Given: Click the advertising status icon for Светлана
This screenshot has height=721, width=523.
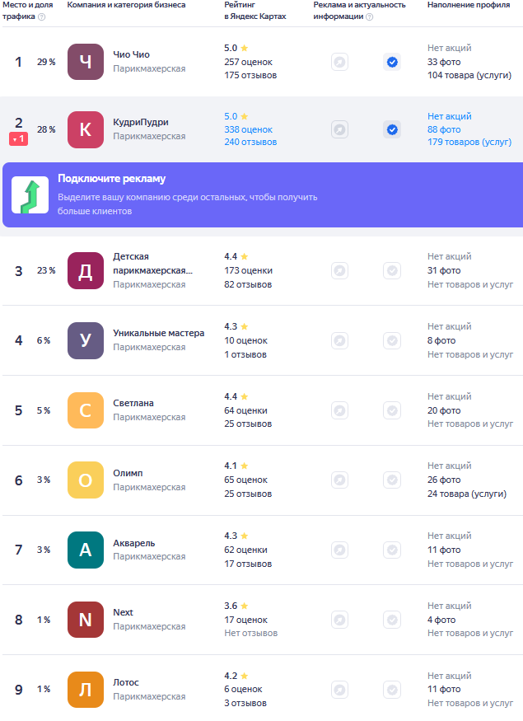Looking at the screenshot, I should coord(339,410).
